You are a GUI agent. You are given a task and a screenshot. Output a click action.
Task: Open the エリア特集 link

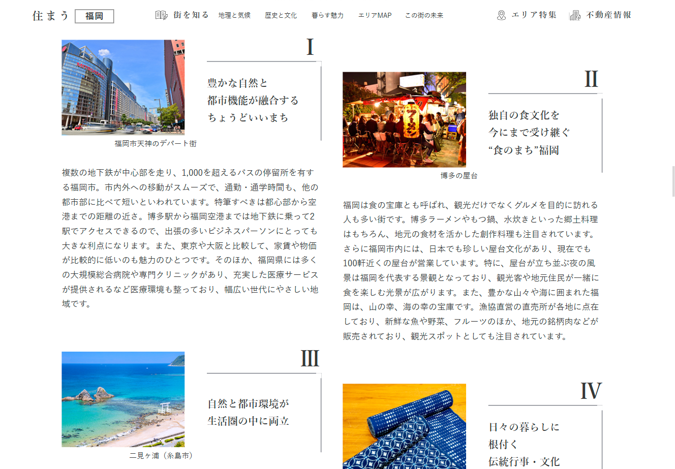[534, 15]
